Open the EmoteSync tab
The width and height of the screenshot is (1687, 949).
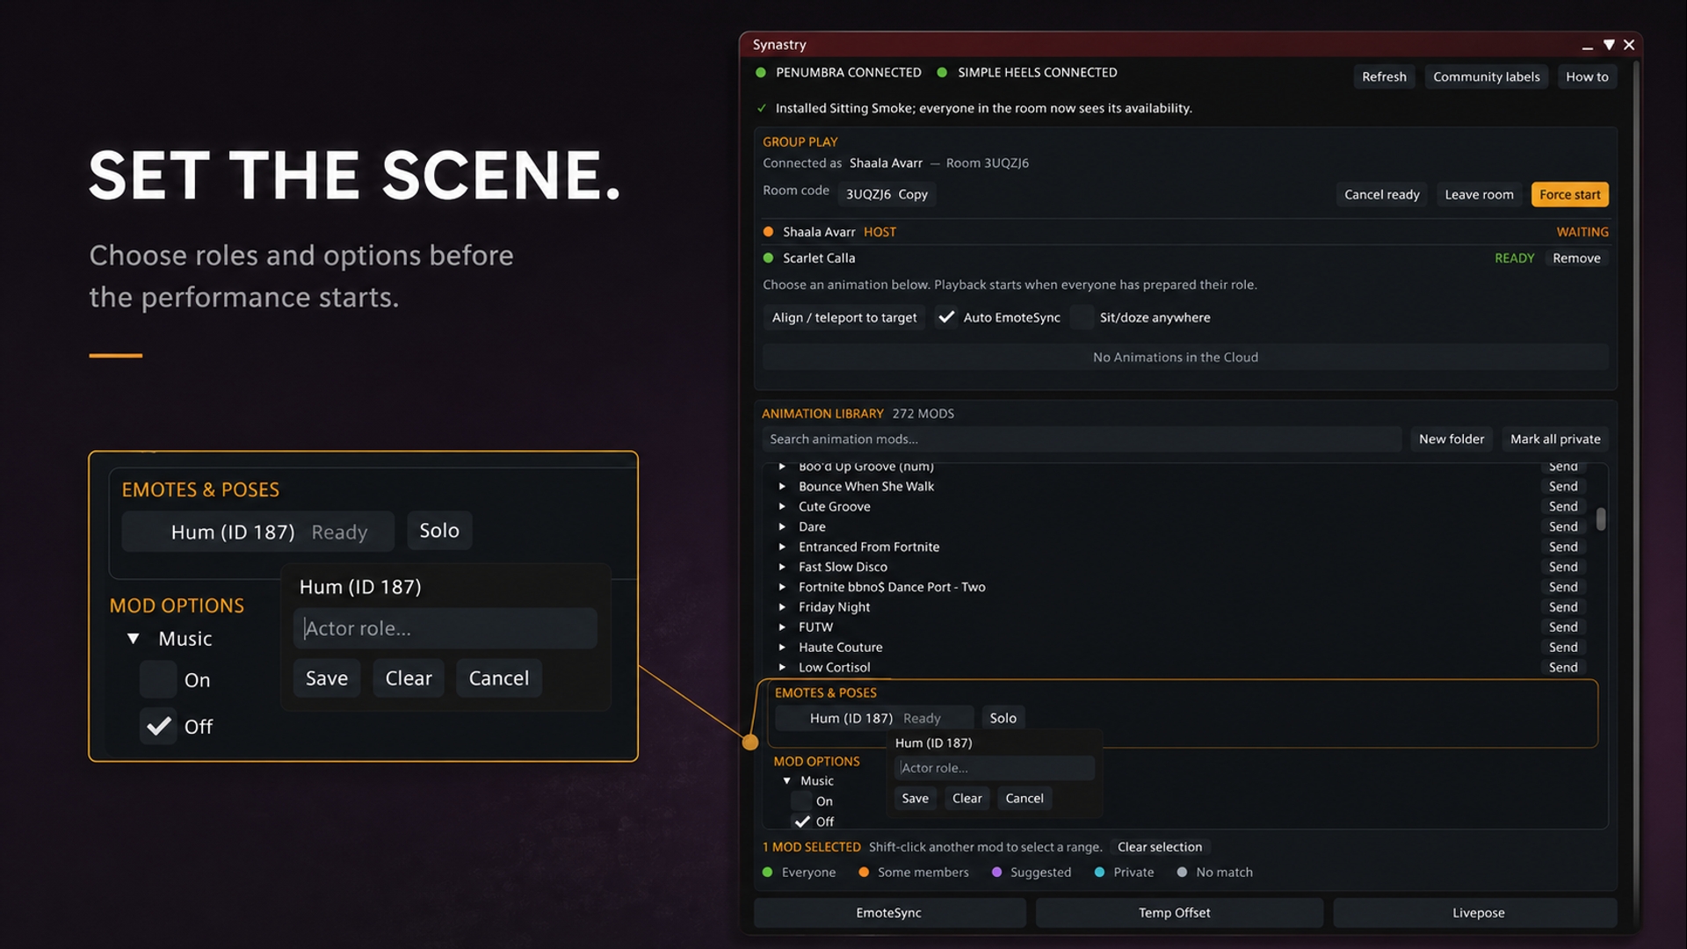[x=889, y=912]
